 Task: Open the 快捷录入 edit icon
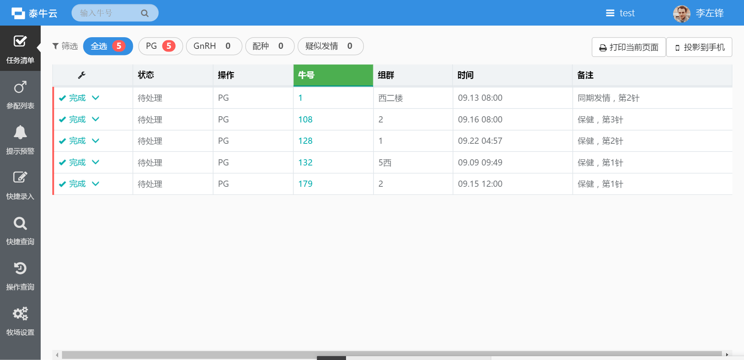pos(20,177)
